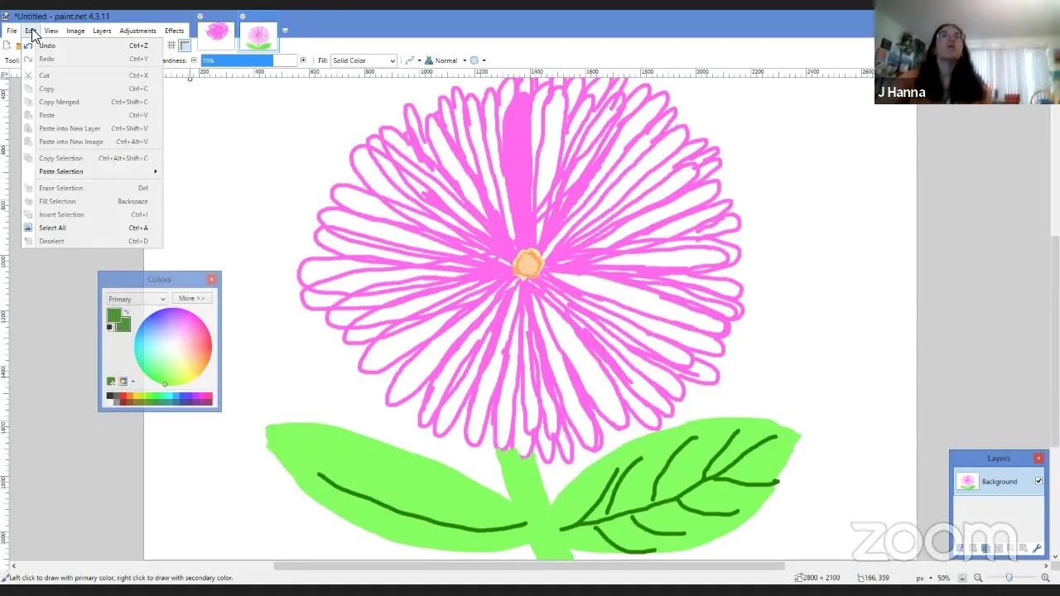
Task: Toggle the rulers icon in toolbar
Action: click(185, 46)
